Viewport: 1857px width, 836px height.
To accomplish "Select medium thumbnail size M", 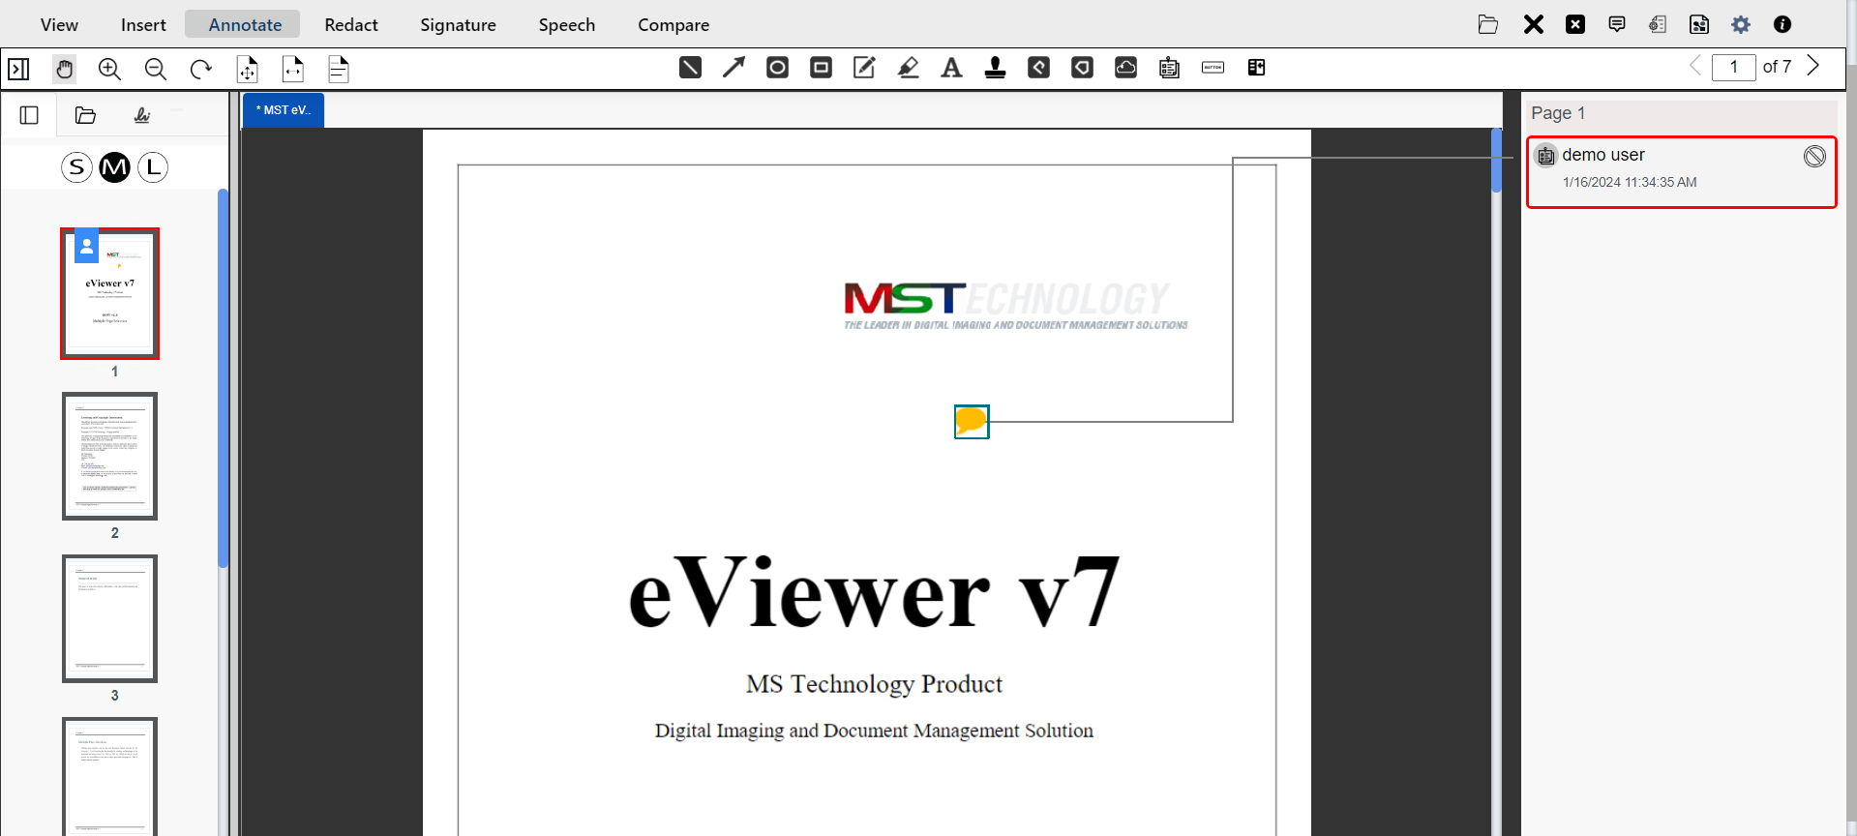I will pyautogui.click(x=115, y=167).
